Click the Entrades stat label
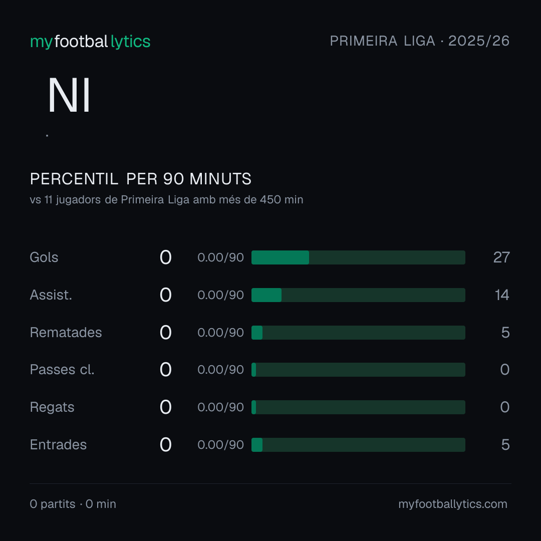 click(x=58, y=445)
